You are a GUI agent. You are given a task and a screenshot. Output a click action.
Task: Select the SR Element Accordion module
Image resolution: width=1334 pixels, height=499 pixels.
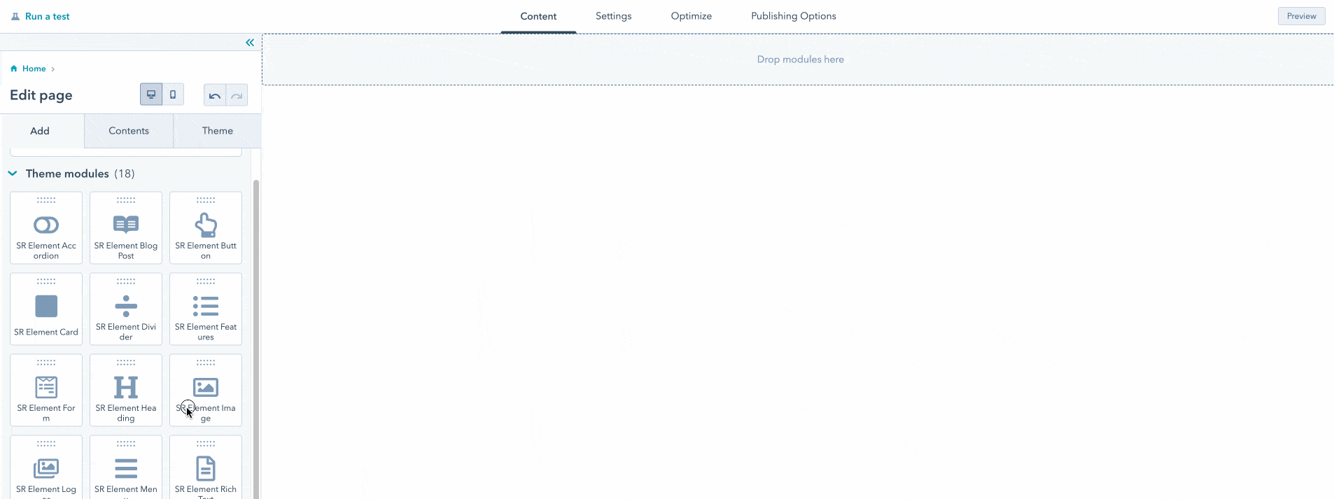[46, 227]
